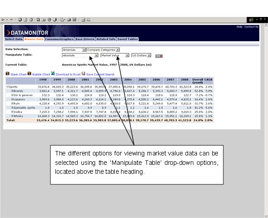268x218 pixels.
Task: Click the browser Mail icon
Action: [62, 20]
